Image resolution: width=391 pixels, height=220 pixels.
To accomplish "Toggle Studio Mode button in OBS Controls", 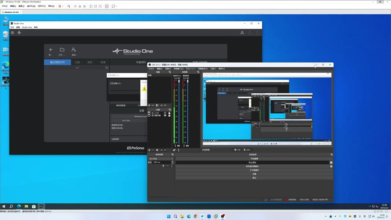I will pyautogui.click(x=254, y=170).
